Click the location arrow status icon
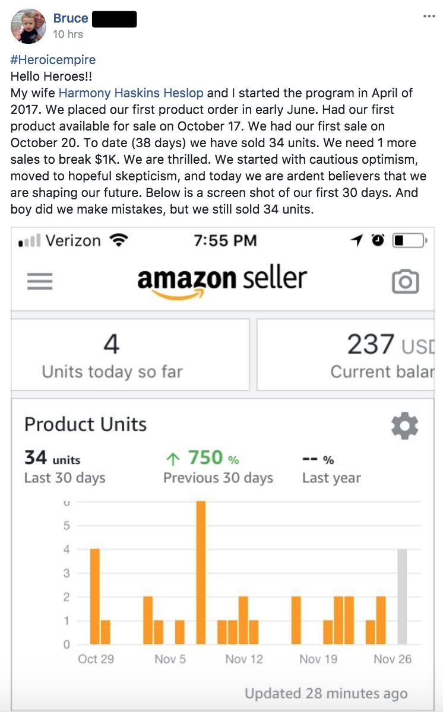This screenshot has width=443, height=712. (x=357, y=240)
